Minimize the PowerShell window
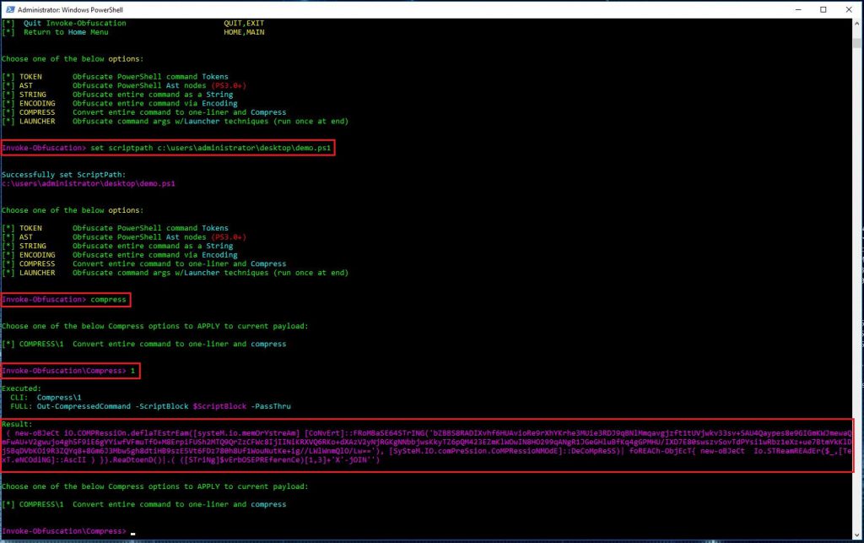The height and width of the screenshot is (543, 864). pos(797,8)
